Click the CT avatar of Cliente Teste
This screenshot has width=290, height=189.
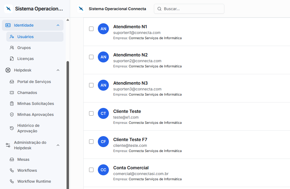[x=103, y=113]
